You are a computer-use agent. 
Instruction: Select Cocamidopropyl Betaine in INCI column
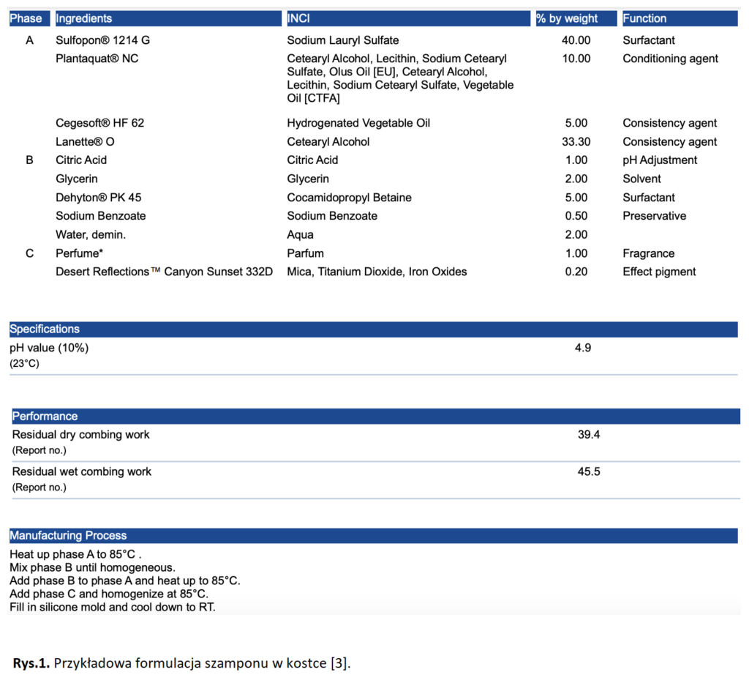[349, 198]
